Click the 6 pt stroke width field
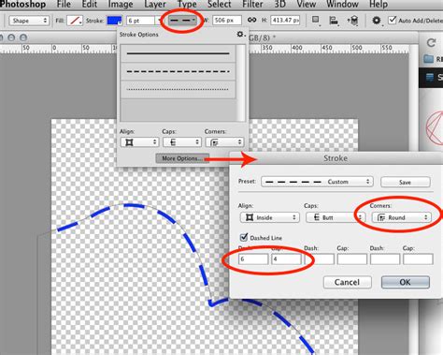Viewport: 443px width, 355px height. coord(140,21)
